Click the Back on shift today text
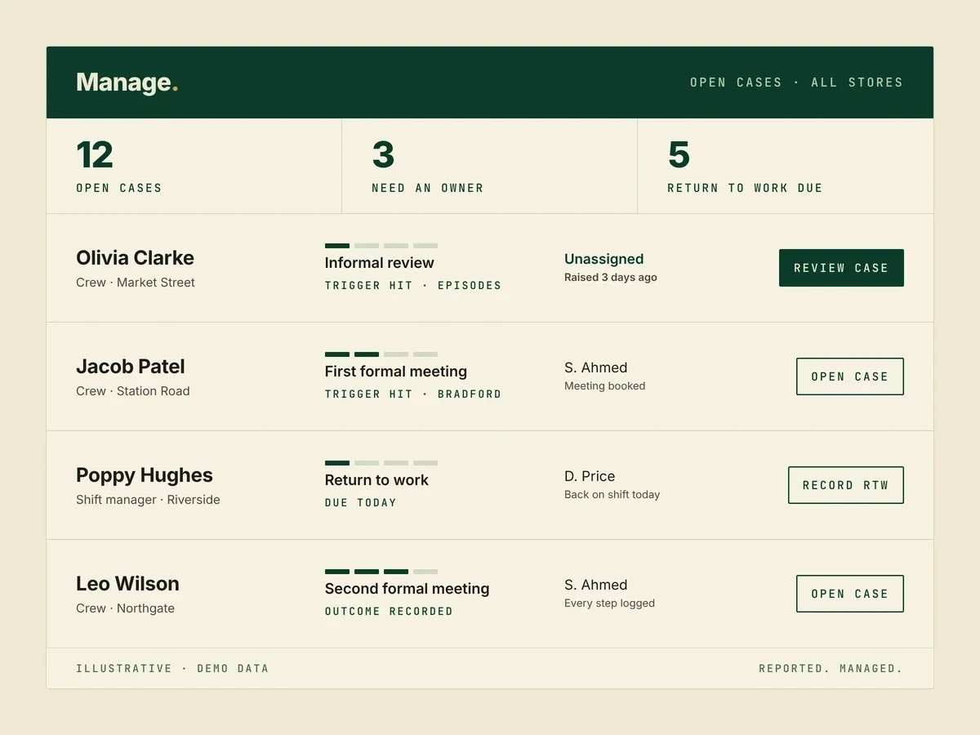Viewport: 980px width, 735px height. pyautogui.click(x=612, y=495)
